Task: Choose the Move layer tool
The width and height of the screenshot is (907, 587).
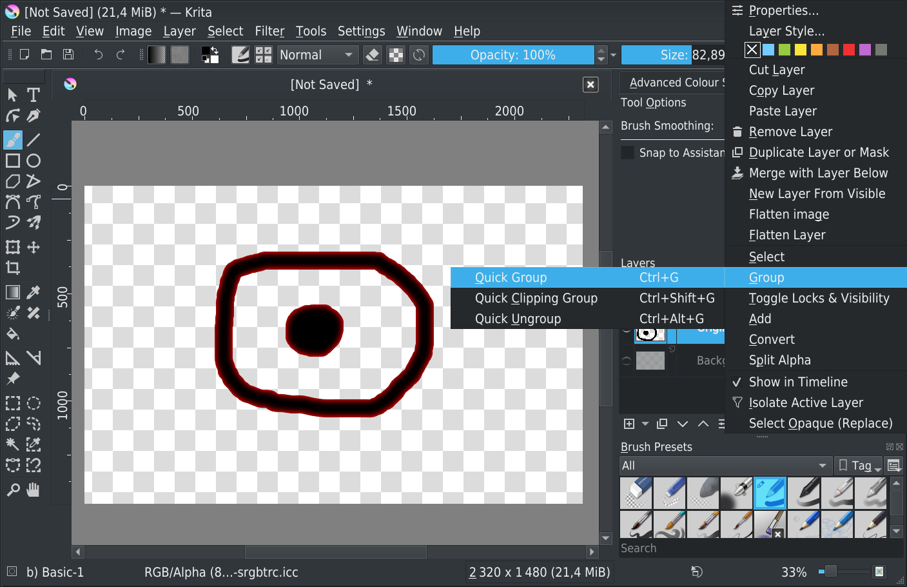Action: [x=34, y=247]
